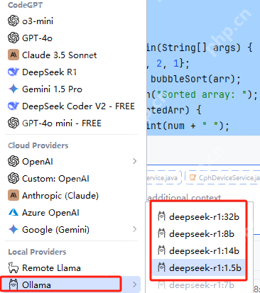Expand the OpenAI provider chevron

coord(135,161)
